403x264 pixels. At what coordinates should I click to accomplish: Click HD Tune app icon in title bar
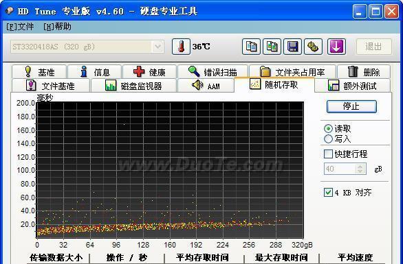click(10, 11)
